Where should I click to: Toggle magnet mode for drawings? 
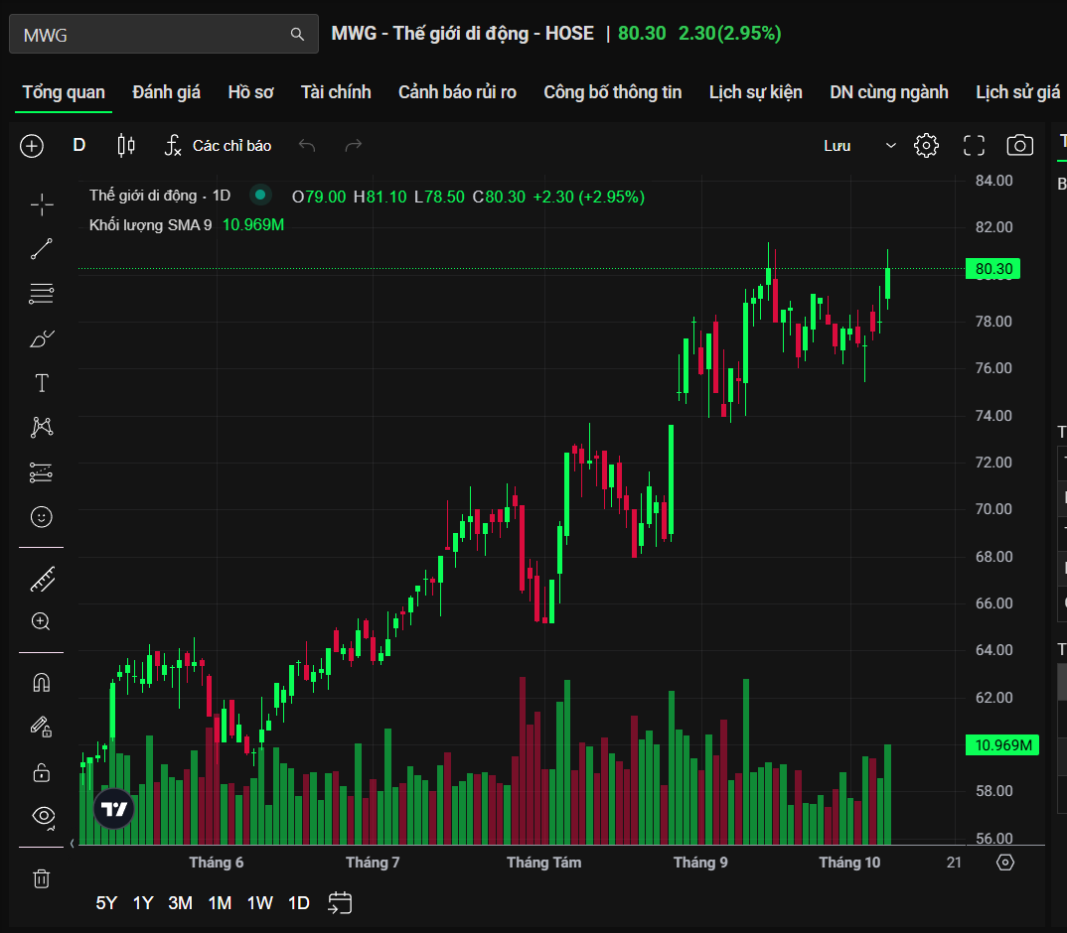(42, 683)
